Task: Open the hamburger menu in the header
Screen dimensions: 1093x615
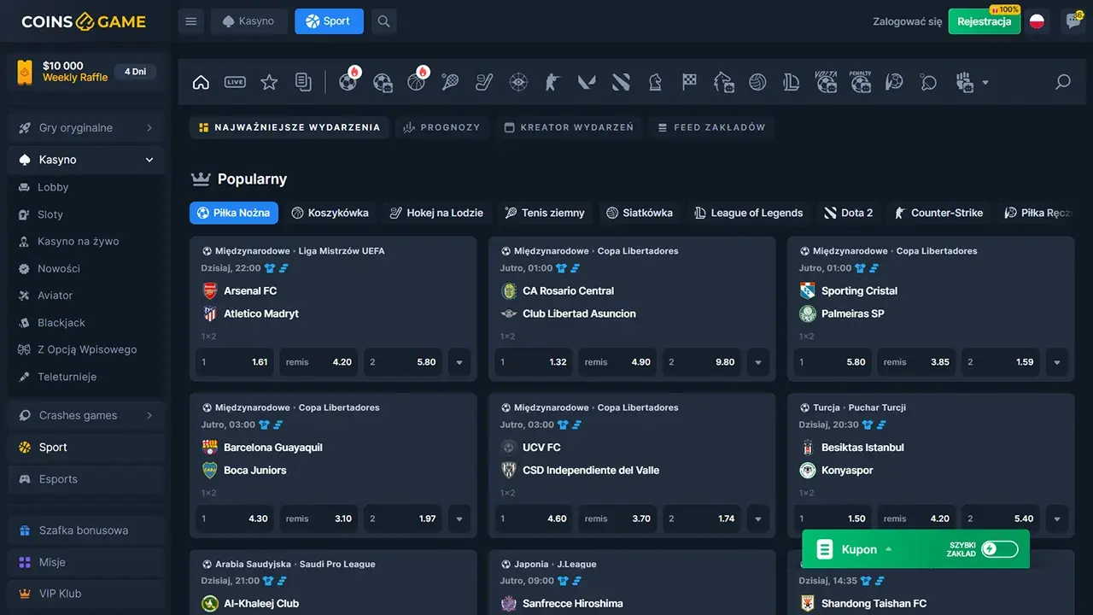Action: [x=190, y=21]
